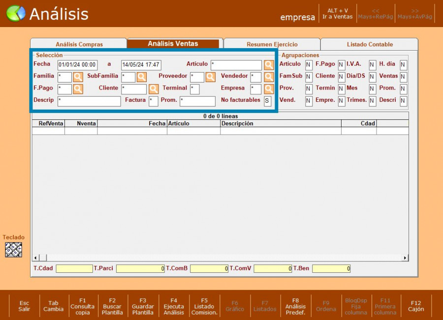Click the horizontal scrollbar right arrow
Image resolution: width=443 pixels, height=320 pixels.
click(405, 258)
